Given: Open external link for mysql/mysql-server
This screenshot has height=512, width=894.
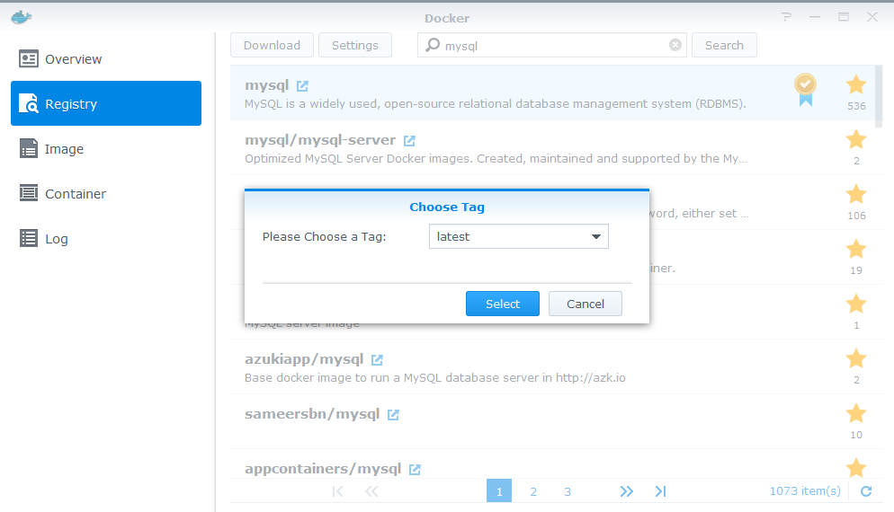Looking at the screenshot, I should point(409,141).
